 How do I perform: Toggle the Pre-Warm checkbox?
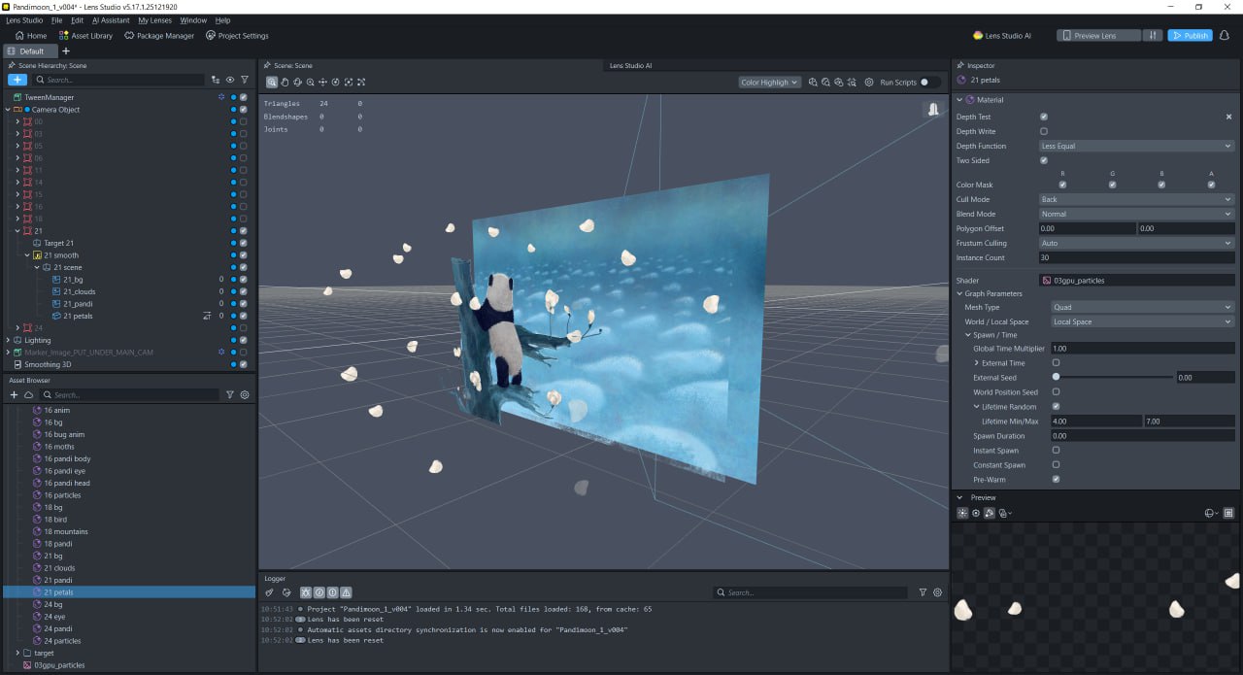[1056, 480]
